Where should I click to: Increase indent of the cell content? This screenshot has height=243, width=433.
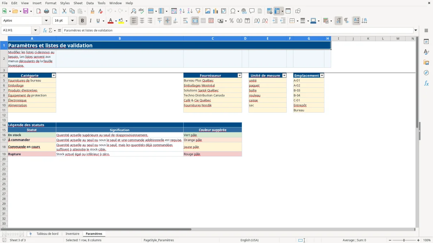click(275, 21)
